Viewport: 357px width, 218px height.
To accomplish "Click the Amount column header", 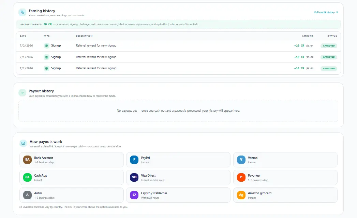I will [x=308, y=36].
